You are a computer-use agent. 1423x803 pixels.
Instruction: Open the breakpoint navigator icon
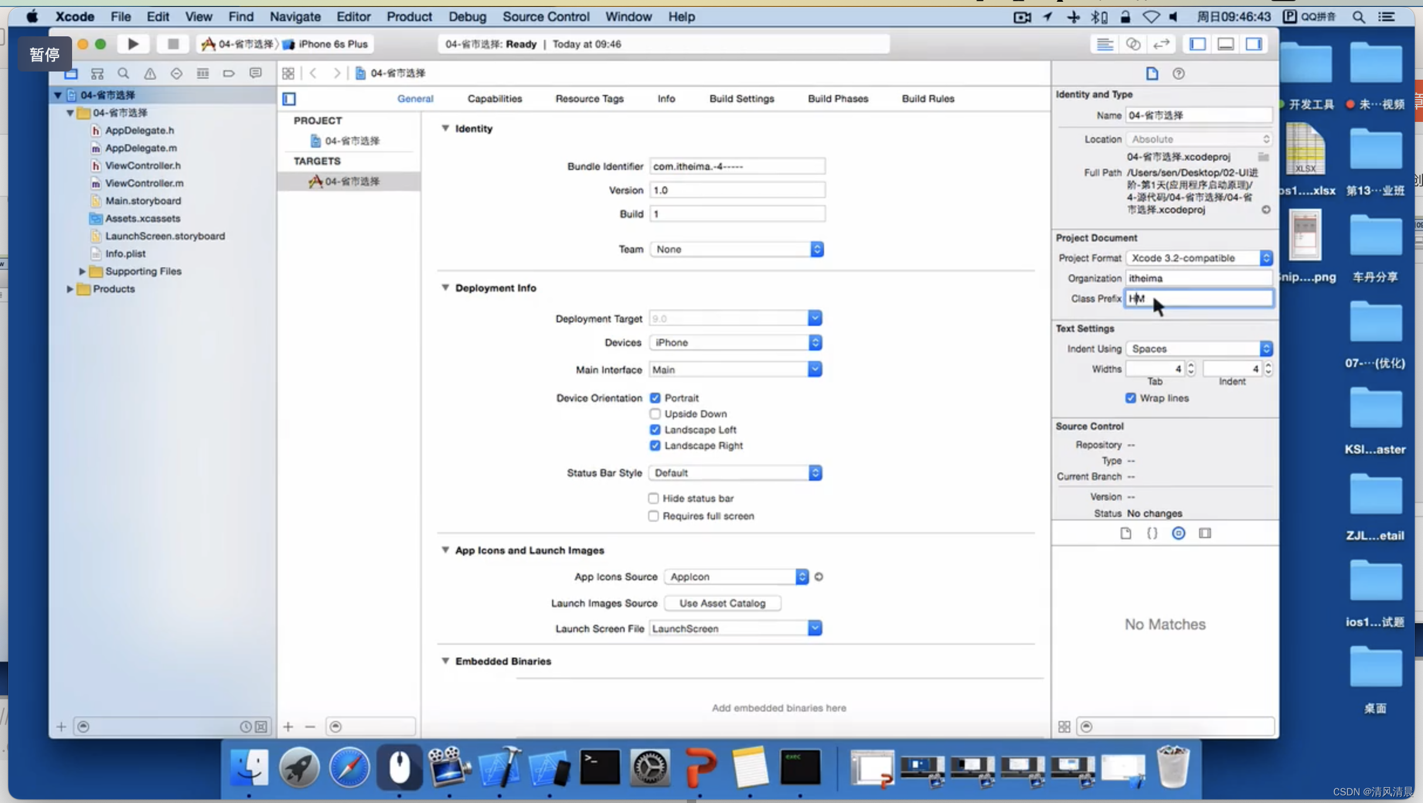point(229,73)
